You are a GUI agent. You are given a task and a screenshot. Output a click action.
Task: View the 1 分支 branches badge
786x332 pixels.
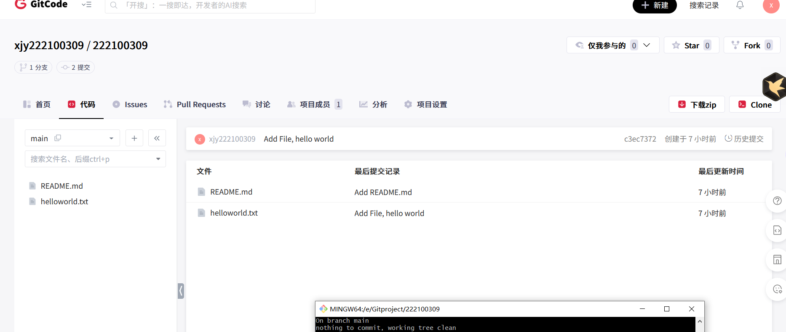pos(33,67)
